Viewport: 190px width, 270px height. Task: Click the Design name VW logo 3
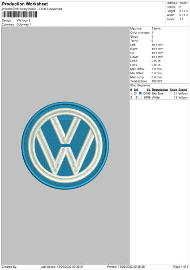[23, 20]
